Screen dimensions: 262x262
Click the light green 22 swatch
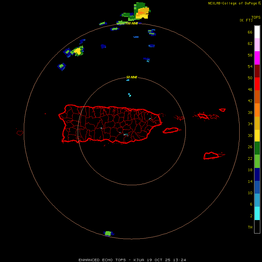[257, 161]
